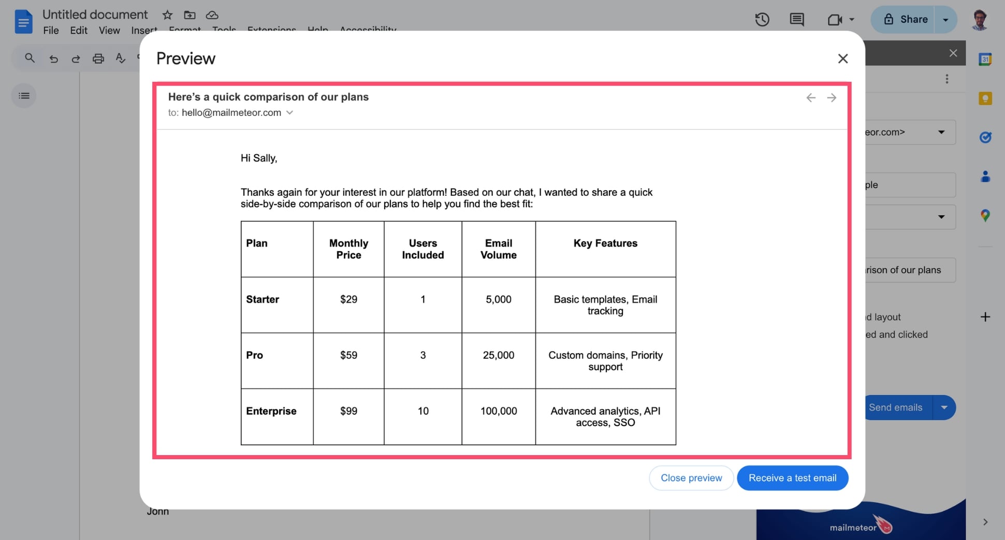The image size is (1005, 540).
Task: Open Send emails dropdown arrow
Action: coord(944,407)
